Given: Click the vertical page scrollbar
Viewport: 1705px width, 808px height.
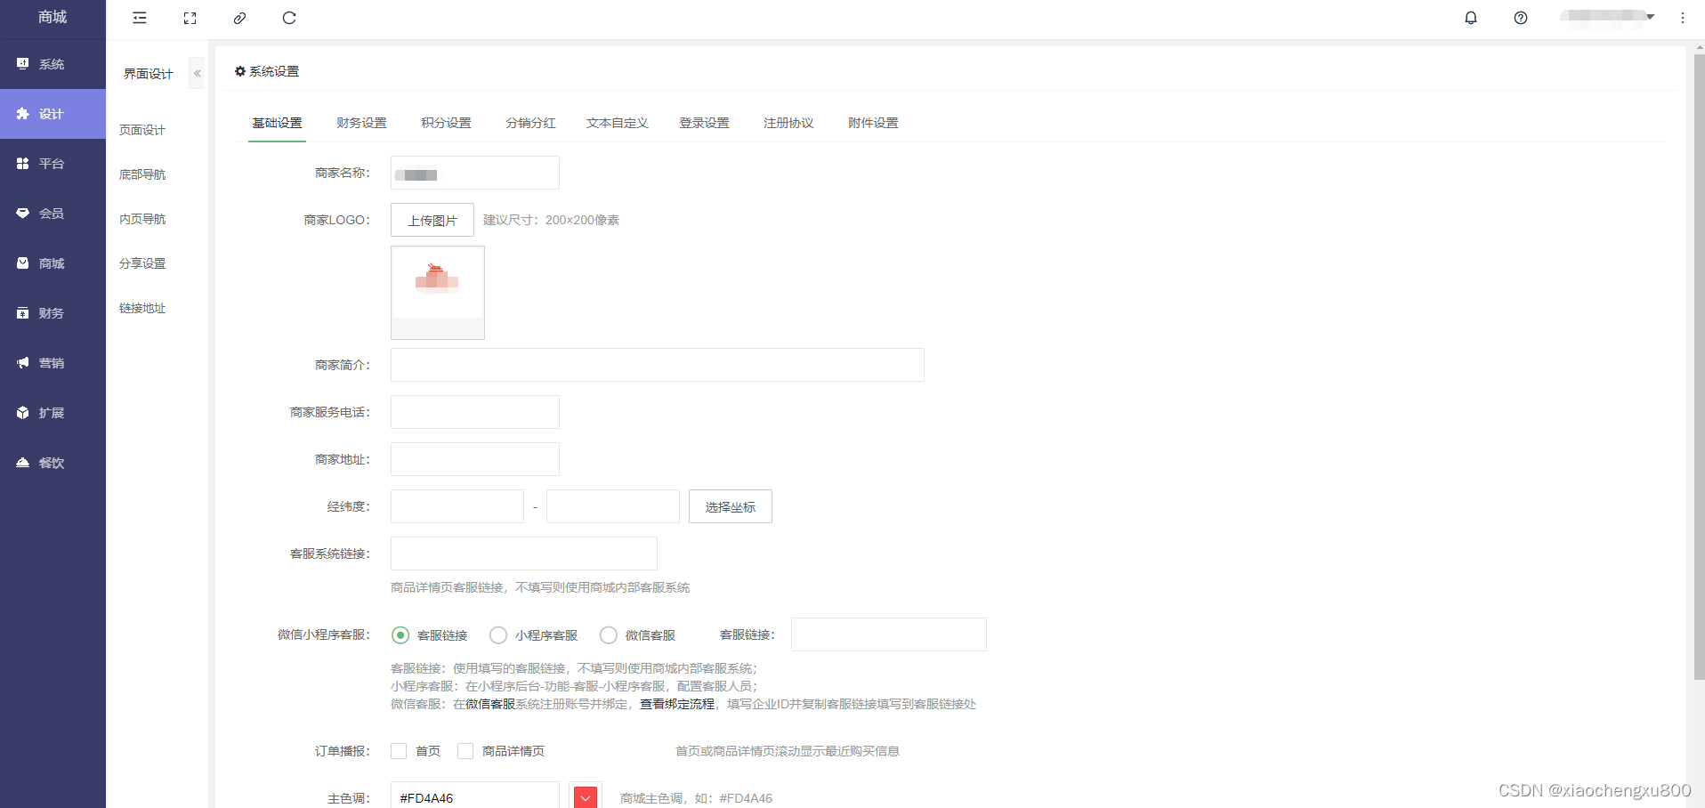Looking at the screenshot, I should tap(1699, 365).
